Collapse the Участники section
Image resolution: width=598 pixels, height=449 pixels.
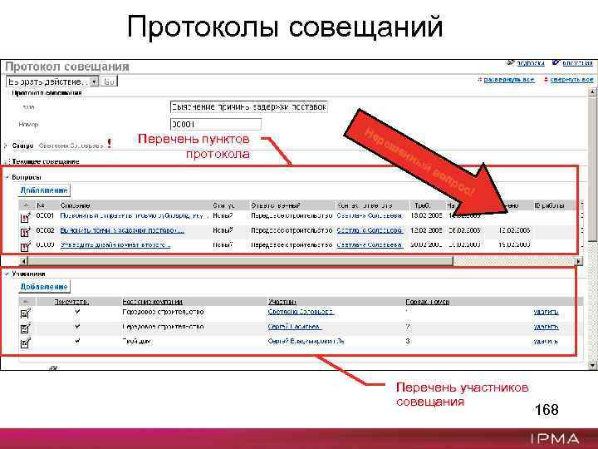click(7, 274)
